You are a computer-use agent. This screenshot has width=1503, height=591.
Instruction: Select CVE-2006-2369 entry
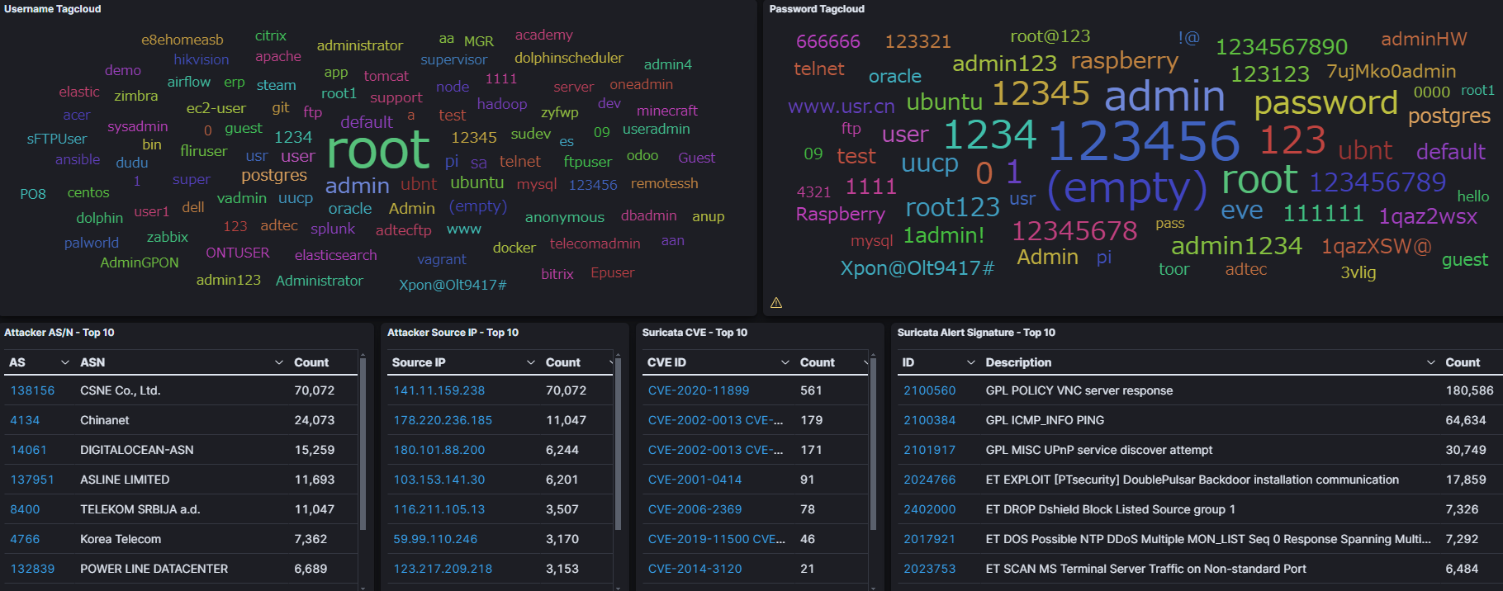[x=695, y=509]
